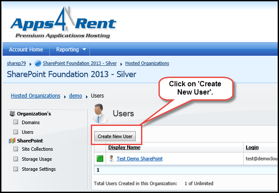The height and width of the screenshot is (193, 279).
Task: Open Storage Settings in the sidebar
Action: [39, 169]
